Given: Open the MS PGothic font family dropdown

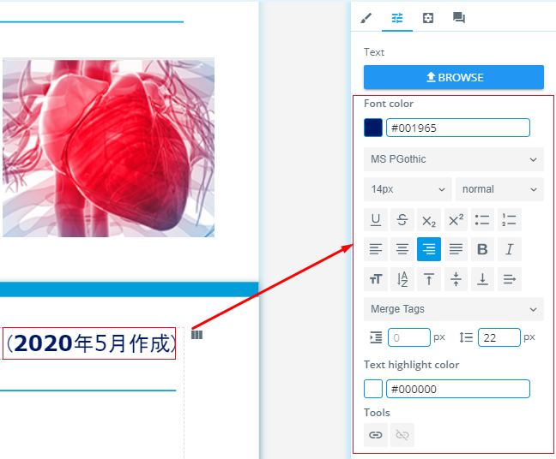Looking at the screenshot, I should (453, 159).
